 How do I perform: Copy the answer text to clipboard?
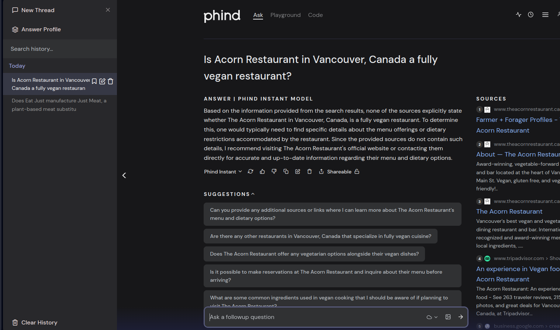286,172
